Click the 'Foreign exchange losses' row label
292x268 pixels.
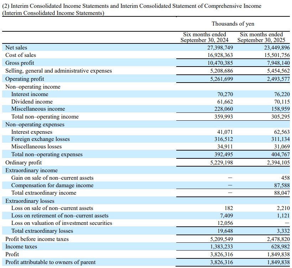pos(40,139)
